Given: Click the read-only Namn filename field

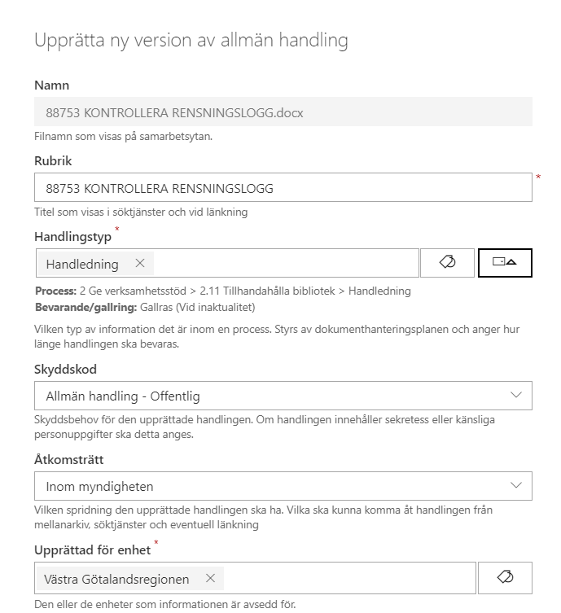Looking at the screenshot, I should pos(283,112).
